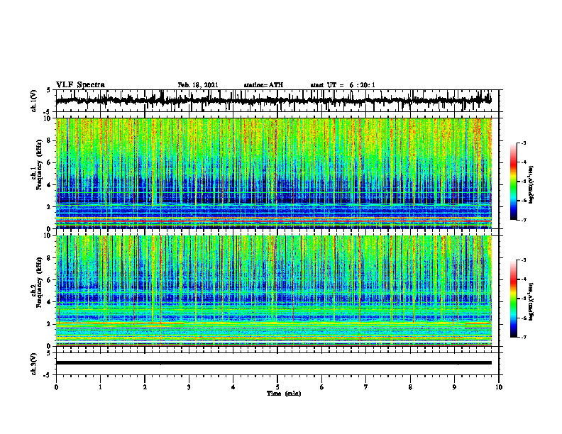Click the ch.3(V) axis label
The height and width of the screenshot is (434, 562).
click(34, 364)
